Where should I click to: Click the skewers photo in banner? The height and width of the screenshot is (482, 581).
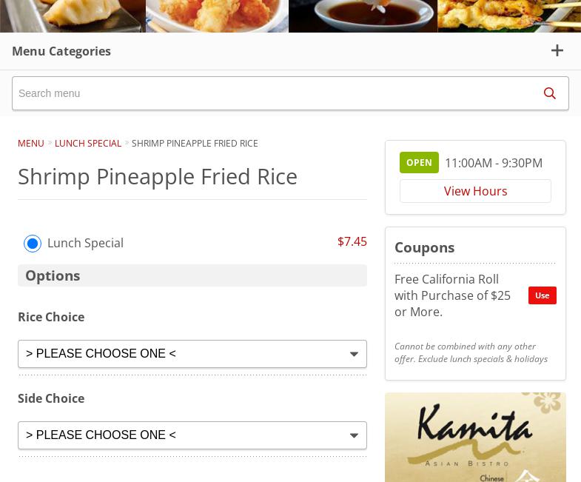click(x=509, y=16)
